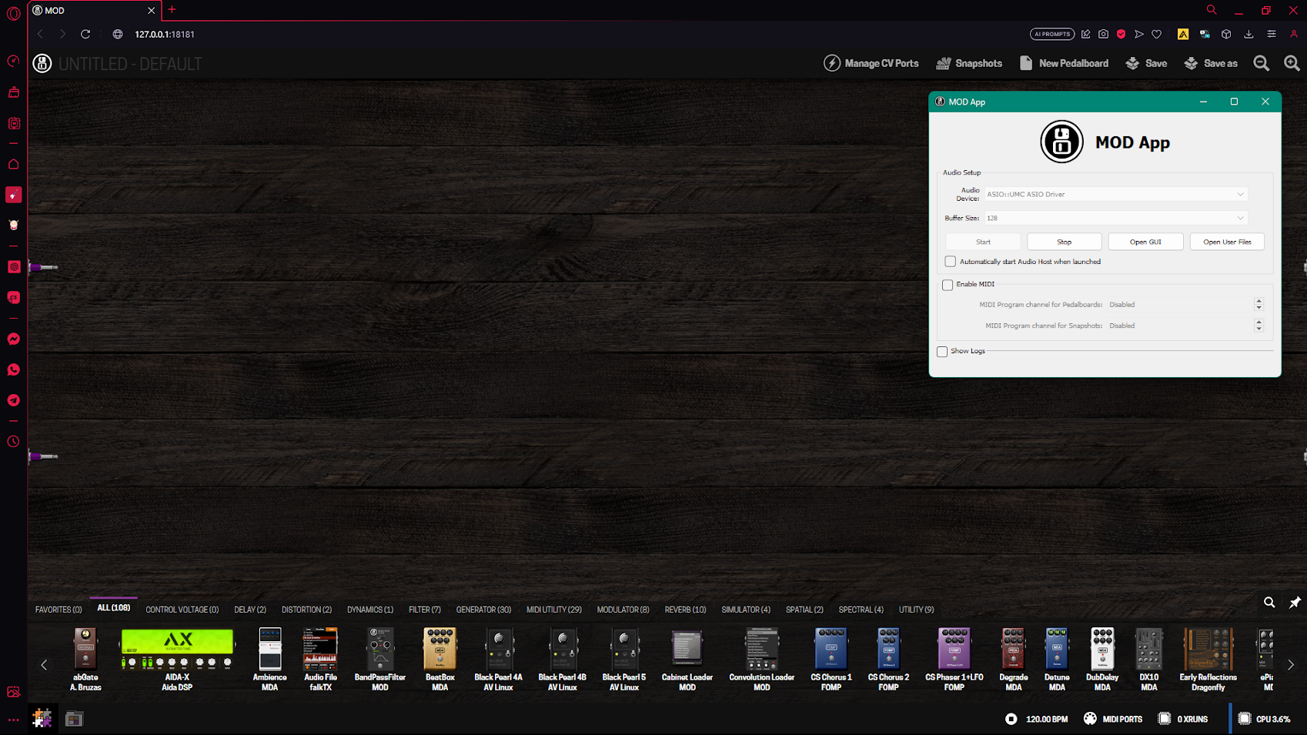
Task: Open the browser downloads icon
Action: coord(1249,34)
